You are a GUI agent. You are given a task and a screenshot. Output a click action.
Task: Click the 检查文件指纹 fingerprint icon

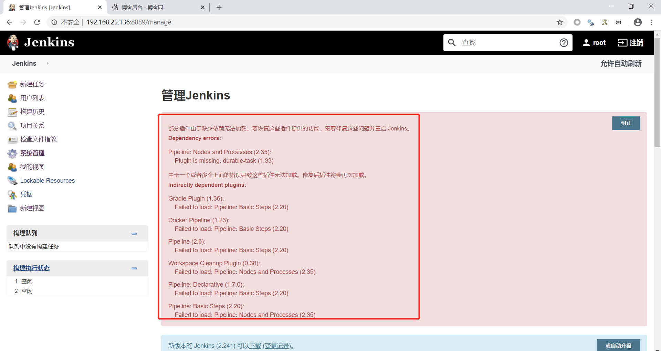coord(12,139)
